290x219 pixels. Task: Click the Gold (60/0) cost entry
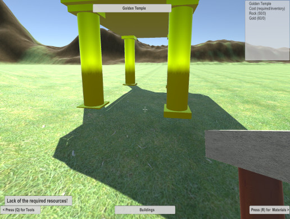click(x=257, y=18)
